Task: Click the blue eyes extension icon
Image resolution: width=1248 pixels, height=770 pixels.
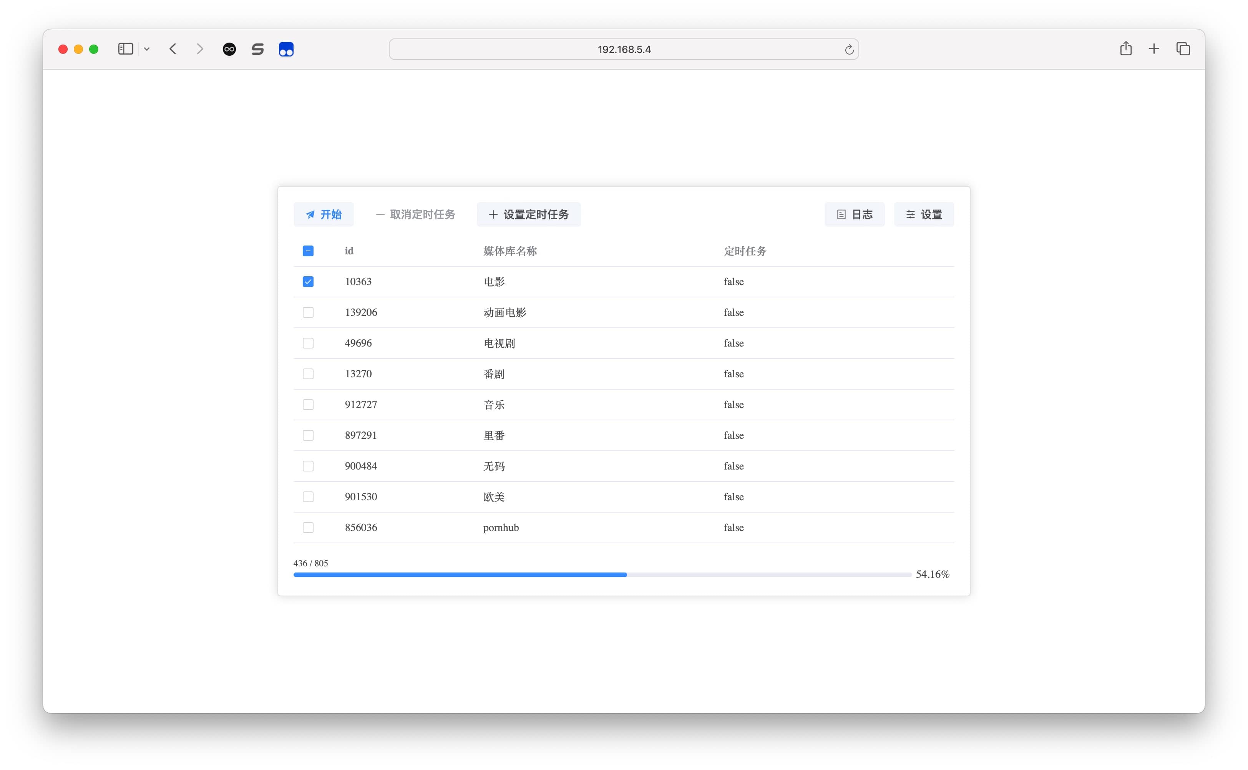Action: tap(286, 49)
